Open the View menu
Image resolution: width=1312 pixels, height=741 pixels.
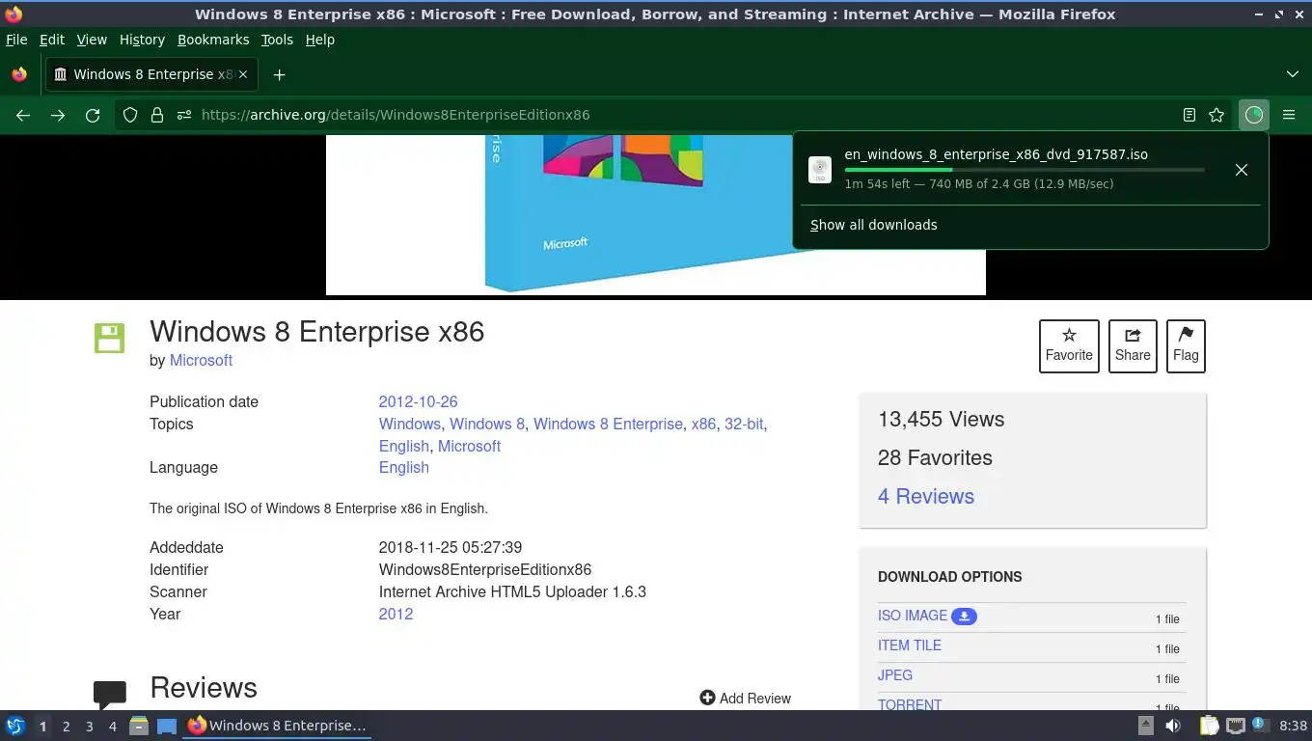pos(92,40)
